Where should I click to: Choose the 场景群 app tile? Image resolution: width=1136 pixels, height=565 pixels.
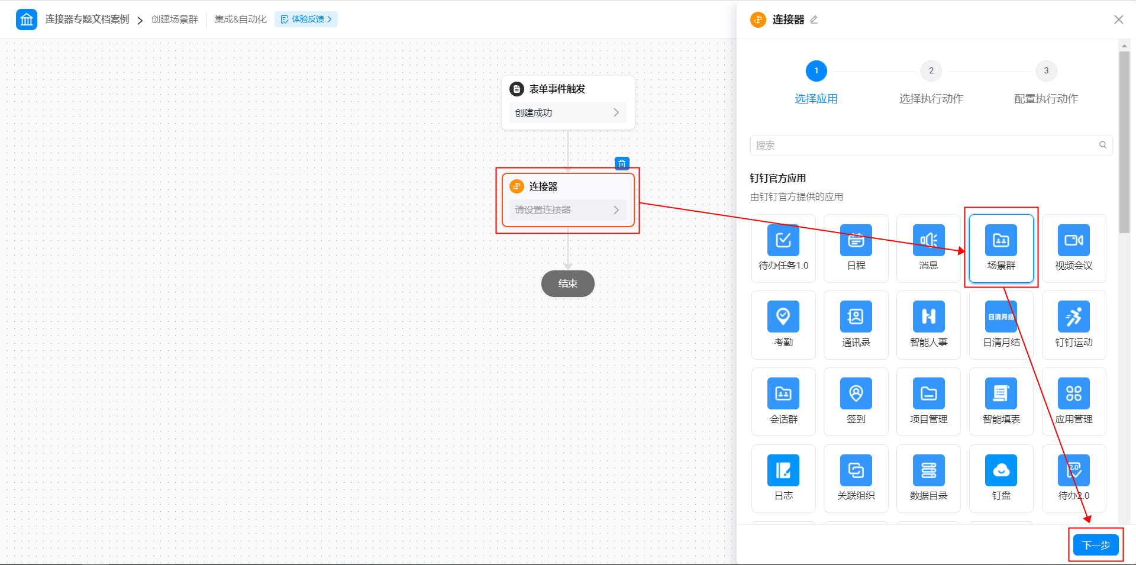pyautogui.click(x=1001, y=248)
